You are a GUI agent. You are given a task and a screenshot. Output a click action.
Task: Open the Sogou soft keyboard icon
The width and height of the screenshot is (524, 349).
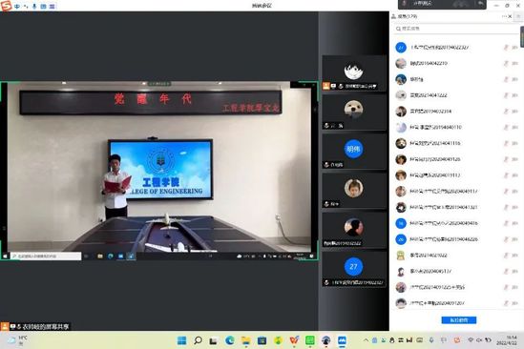point(43,7)
